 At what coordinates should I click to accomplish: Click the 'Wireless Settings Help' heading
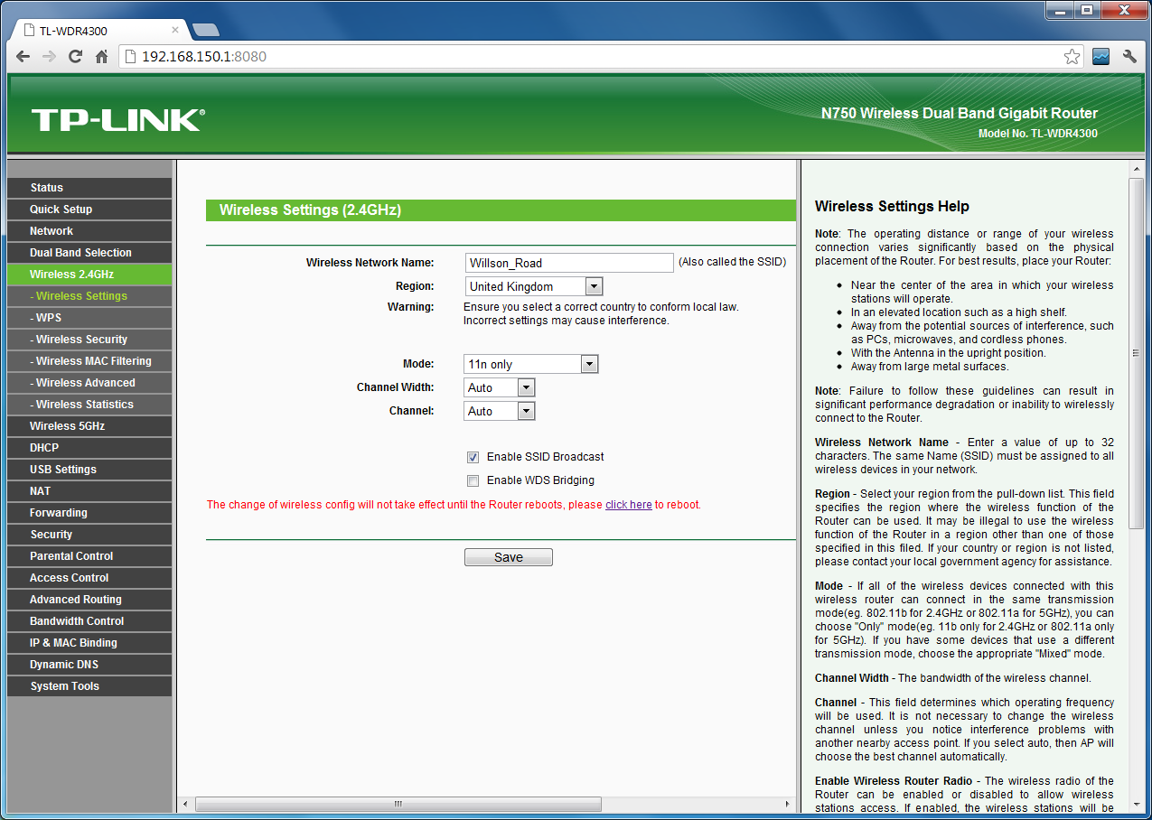(892, 207)
